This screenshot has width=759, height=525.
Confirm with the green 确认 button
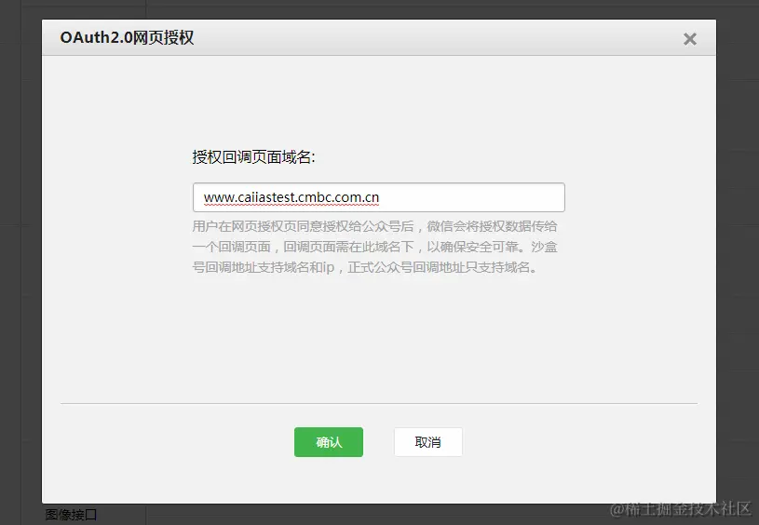(329, 442)
